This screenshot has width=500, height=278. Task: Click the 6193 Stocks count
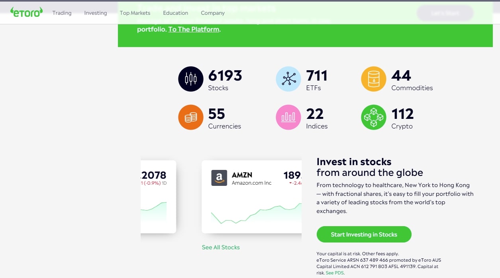click(x=225, y=76)
